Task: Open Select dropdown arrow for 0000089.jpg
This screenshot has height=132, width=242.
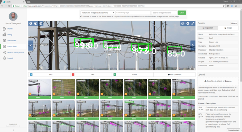Action: coord(49,119)
